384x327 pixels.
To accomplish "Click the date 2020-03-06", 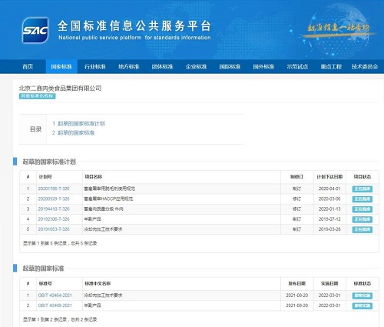I will coord(329,199).
